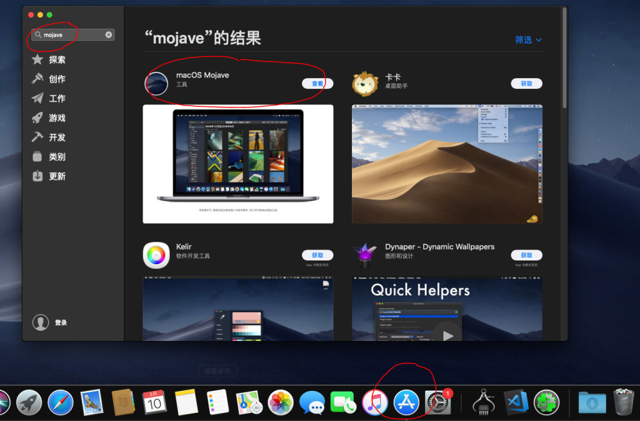
Task: Open 卡卡 desert dune screenshot preview
Action: [x=447, y=164]
